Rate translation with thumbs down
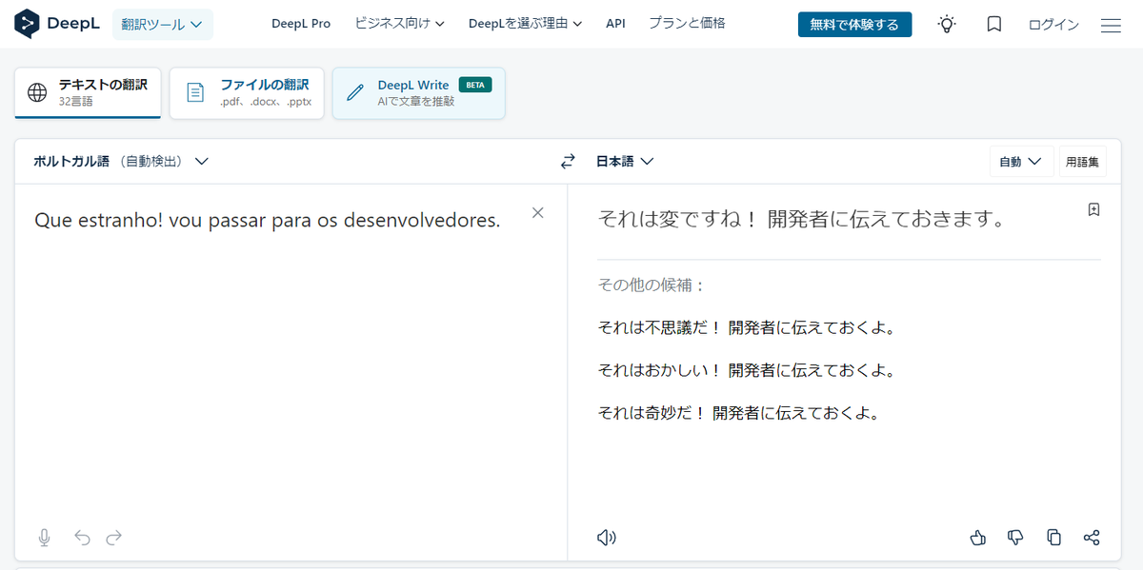Viewport: 1143px width, 570px height. pyautogui.click(x=1015, y=538)
